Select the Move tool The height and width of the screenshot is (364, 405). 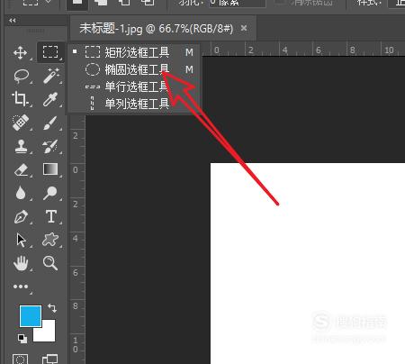pos(21,53)
